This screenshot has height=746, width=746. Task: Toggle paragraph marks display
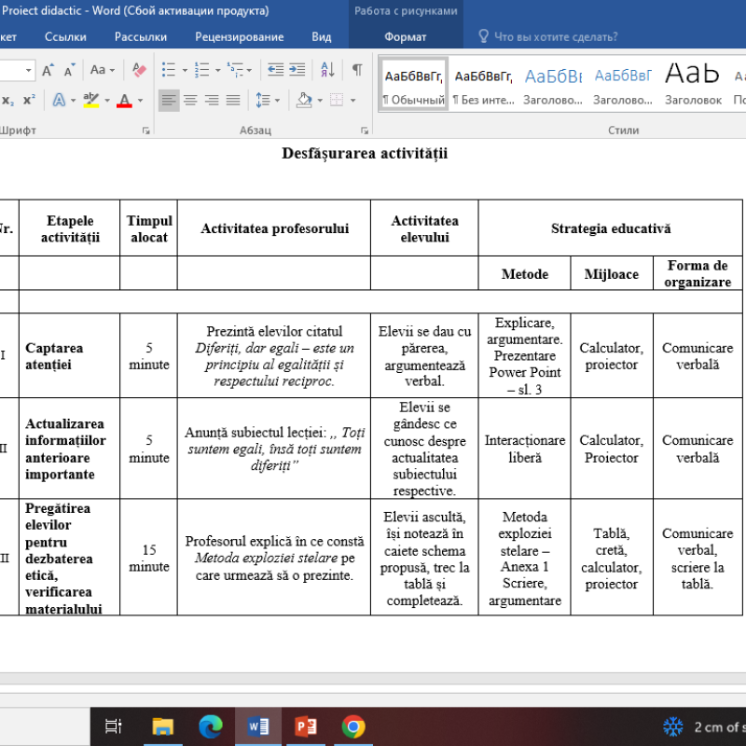(357, 69)
